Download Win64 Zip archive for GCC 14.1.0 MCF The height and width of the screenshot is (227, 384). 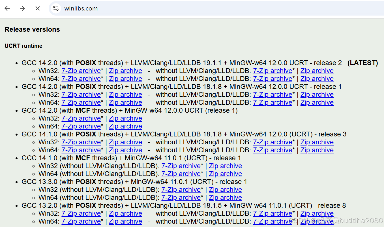coord(226,174)
